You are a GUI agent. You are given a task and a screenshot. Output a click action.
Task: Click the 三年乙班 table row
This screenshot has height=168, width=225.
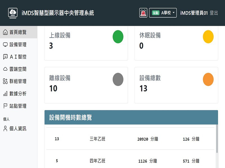pyautogui.click(x=130, y=139)
